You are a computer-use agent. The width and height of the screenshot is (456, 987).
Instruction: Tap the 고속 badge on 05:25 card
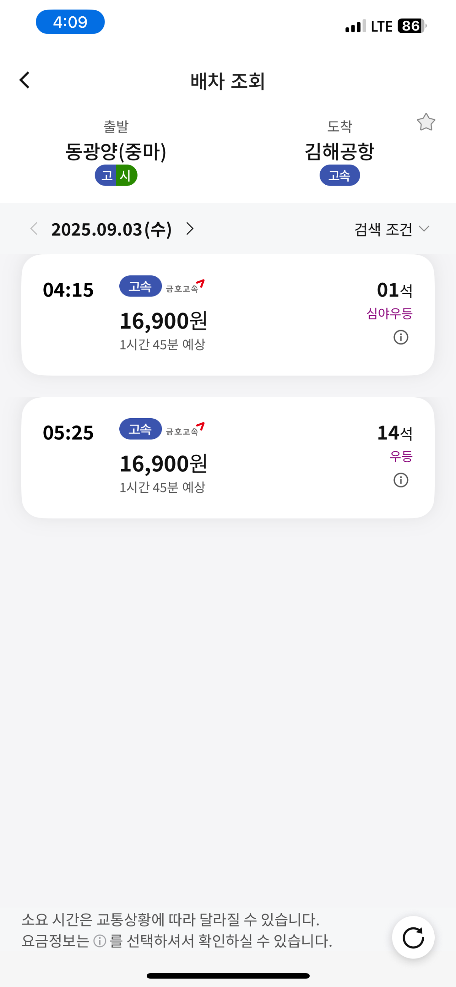[x=140, y=429]
